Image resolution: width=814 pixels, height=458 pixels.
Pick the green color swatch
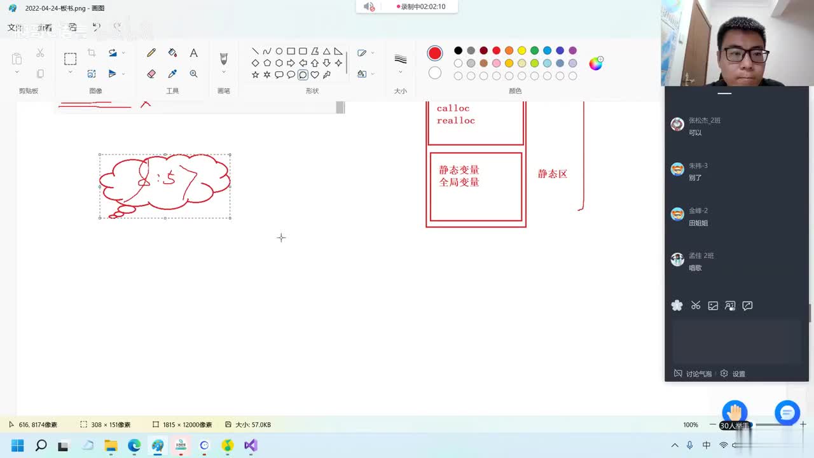[534, 50]
